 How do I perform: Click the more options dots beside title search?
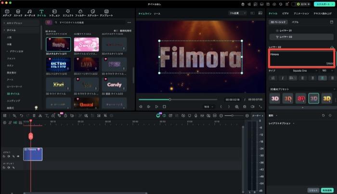click(129, 22)
